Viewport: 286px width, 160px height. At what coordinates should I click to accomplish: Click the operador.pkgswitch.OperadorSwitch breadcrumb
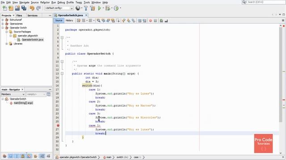78,157
